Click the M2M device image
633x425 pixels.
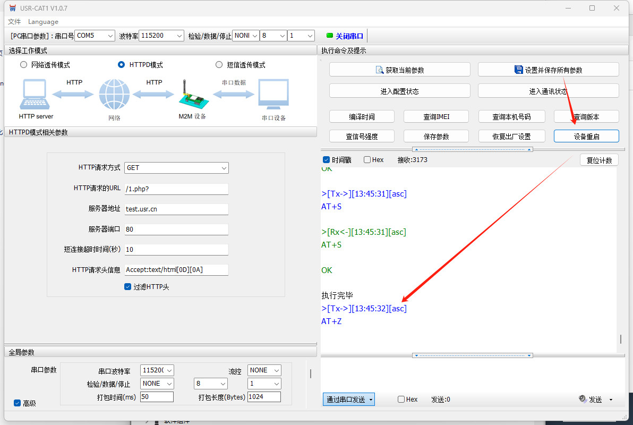[x=191, y=96]
